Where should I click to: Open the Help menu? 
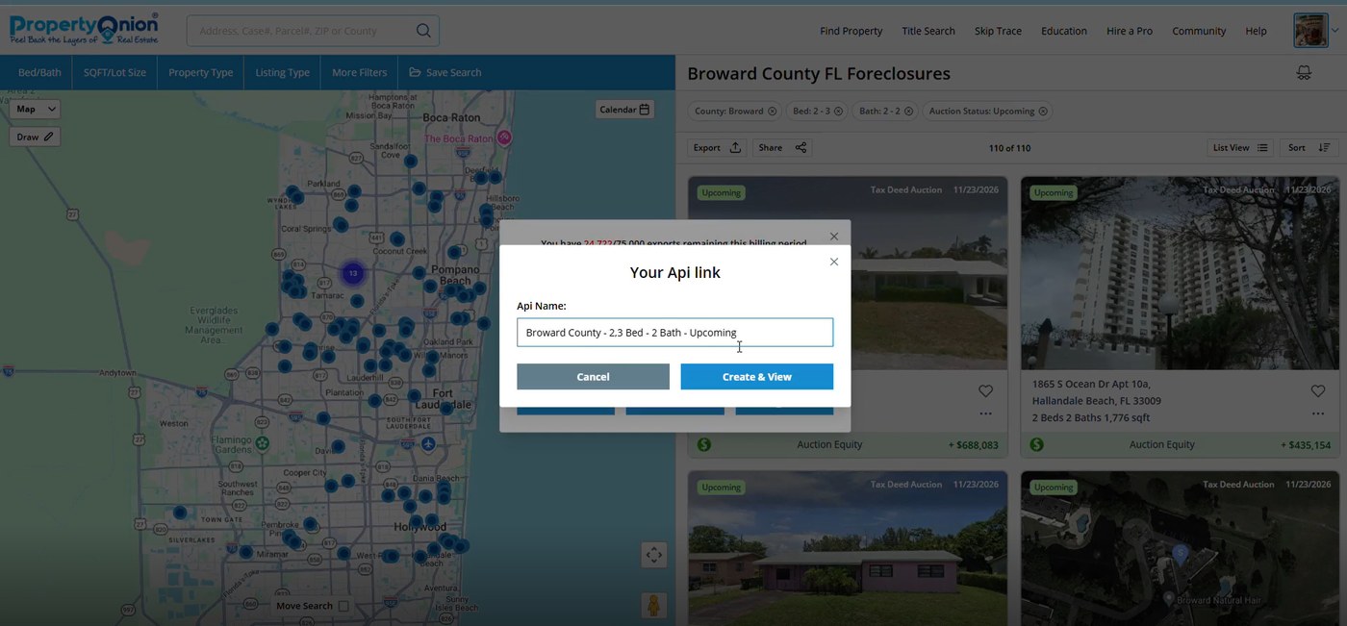pos(1256,31)
